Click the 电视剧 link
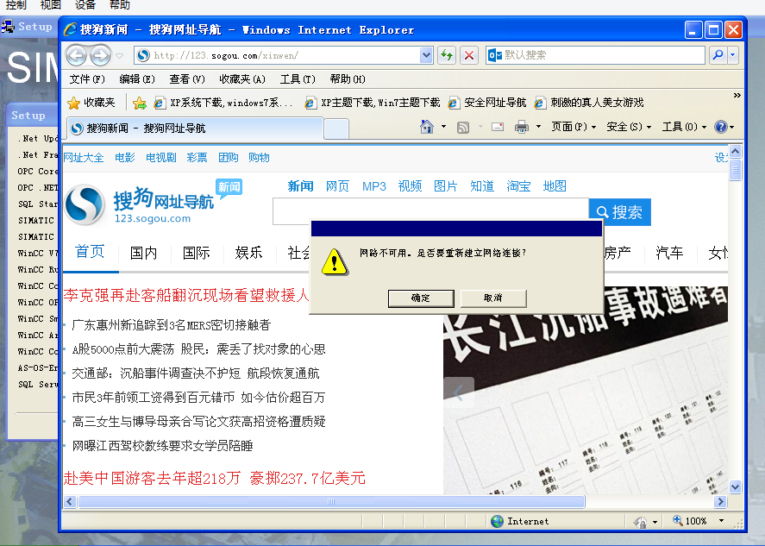 pyautogui.click(x=161, y=158)
